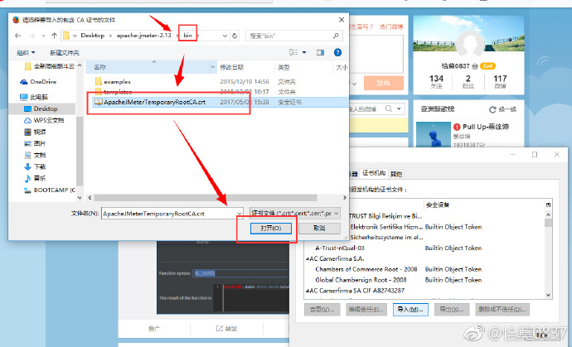Switch to 证书机构 (Authorities) tab

pos(374,173)
